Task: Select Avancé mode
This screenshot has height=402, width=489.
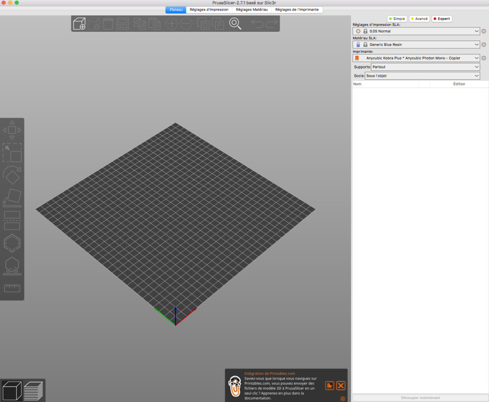Action: pos(420,19)
